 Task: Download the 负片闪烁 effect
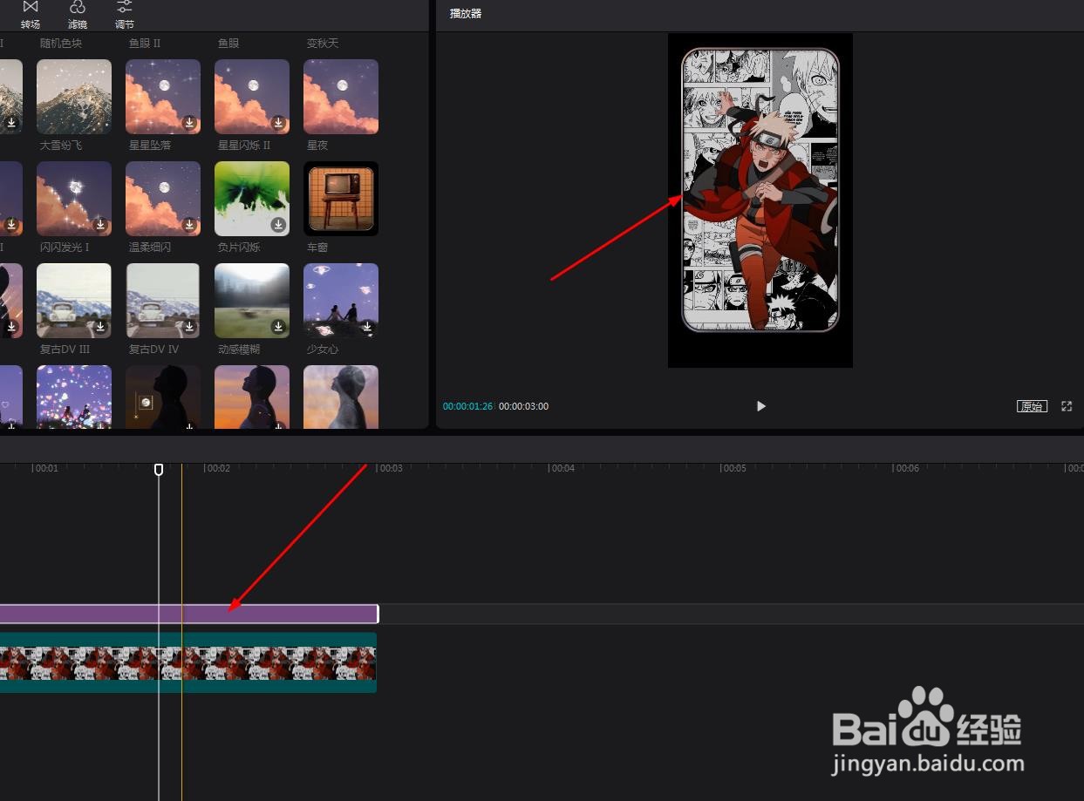point(278,225)
